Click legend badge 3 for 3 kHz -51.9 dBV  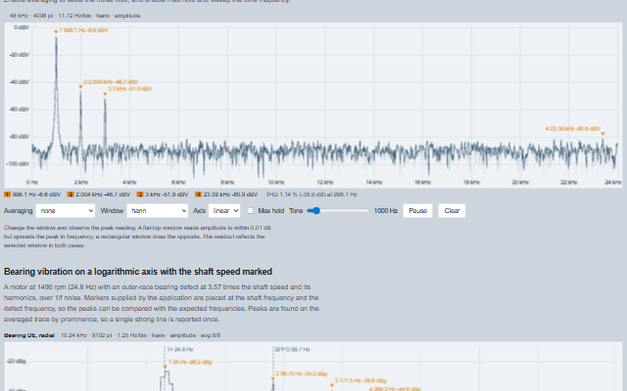tap(140, 195)
